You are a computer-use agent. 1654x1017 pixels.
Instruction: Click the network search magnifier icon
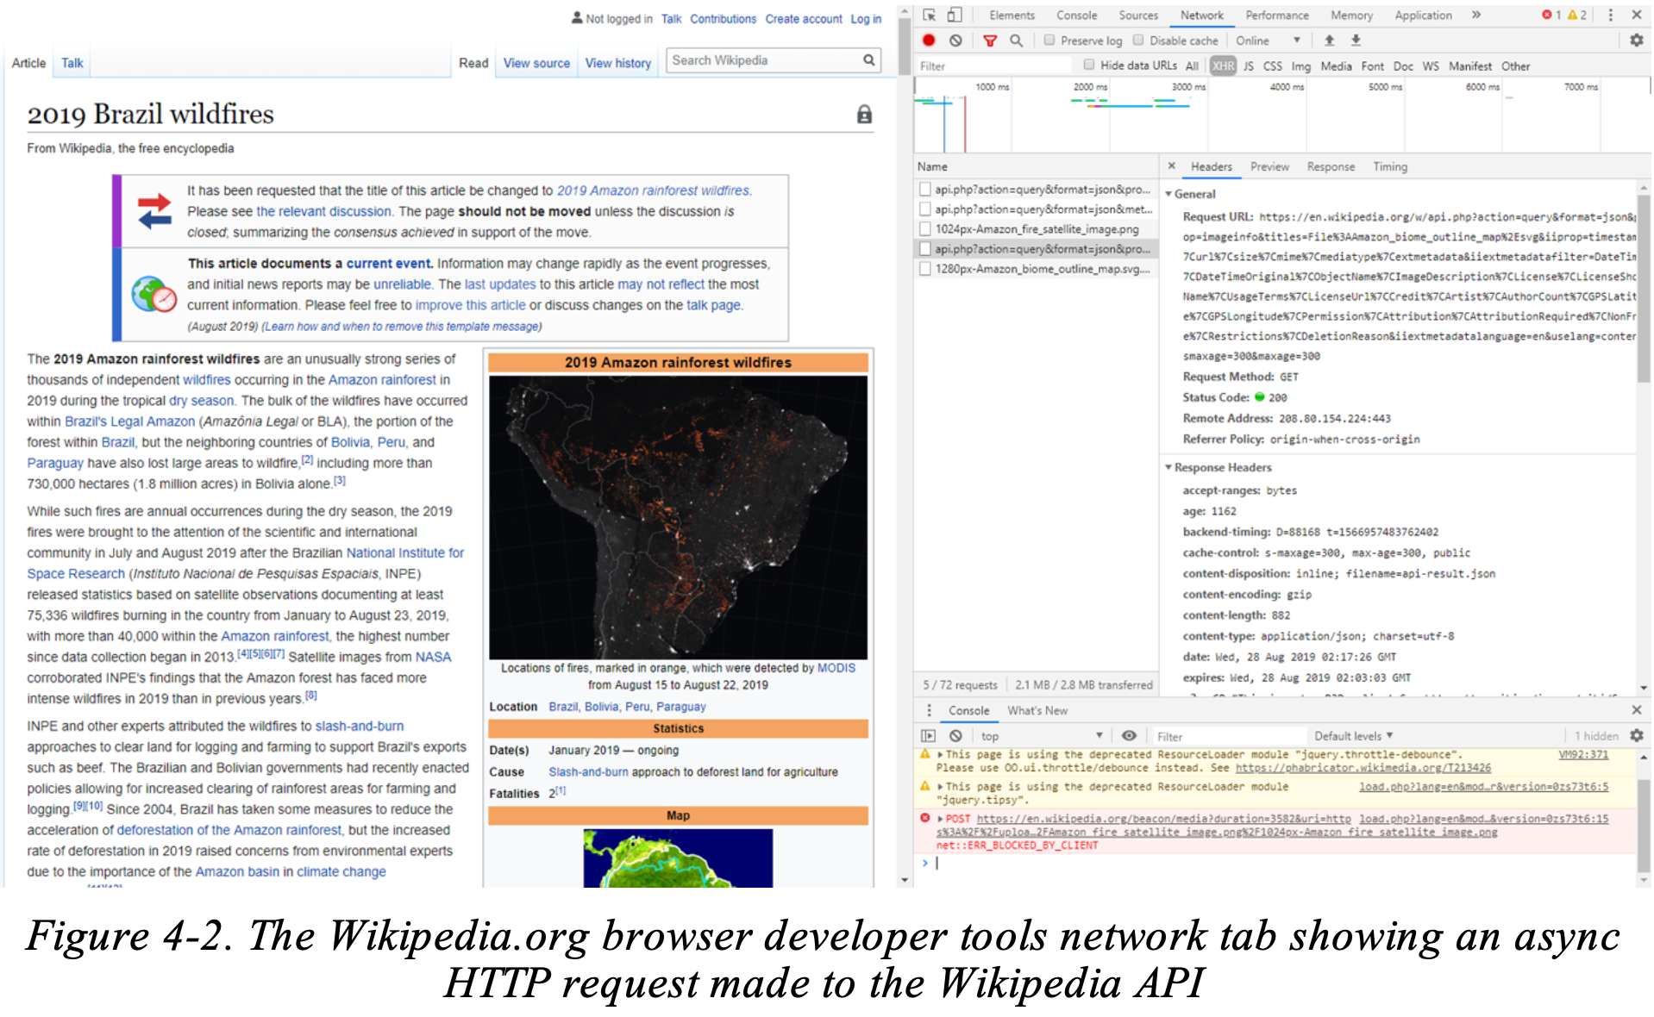(1016, 40)
